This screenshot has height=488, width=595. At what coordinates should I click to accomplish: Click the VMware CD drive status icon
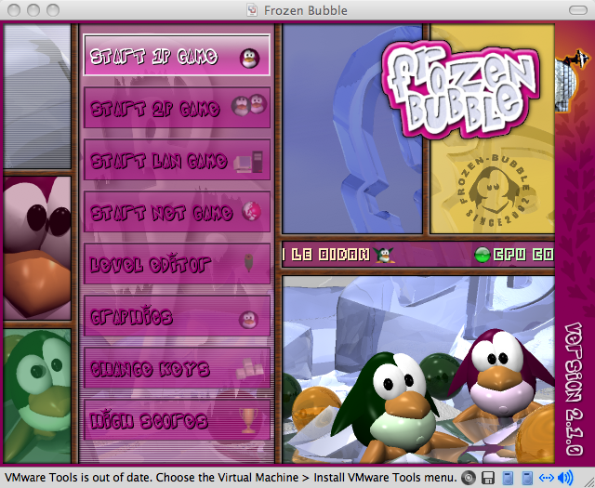(469, 478)
